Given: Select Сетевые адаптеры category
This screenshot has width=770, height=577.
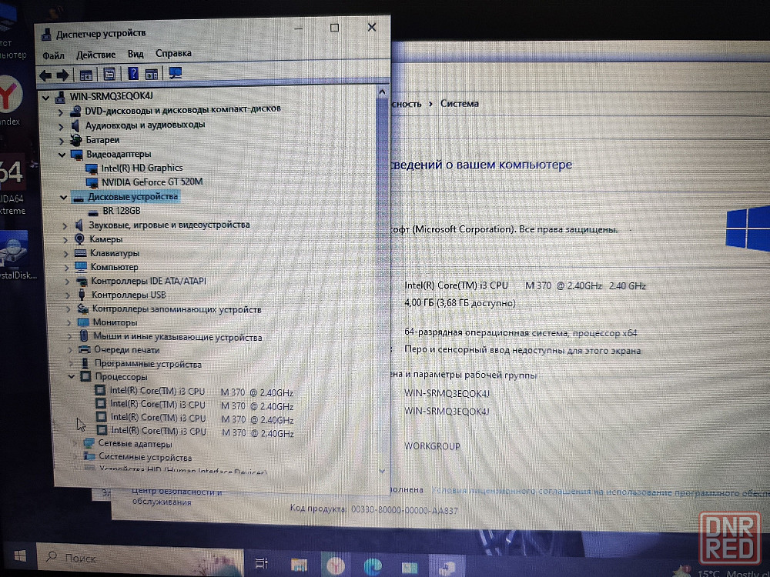Looking at the screenshot, I should 135,444.
